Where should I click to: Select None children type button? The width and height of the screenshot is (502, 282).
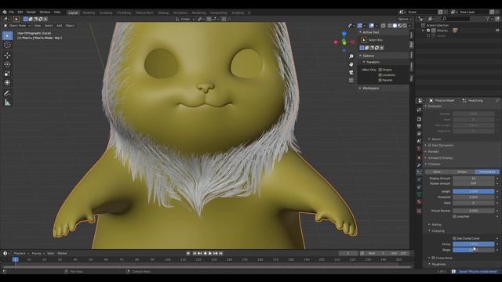pos(437,172)
